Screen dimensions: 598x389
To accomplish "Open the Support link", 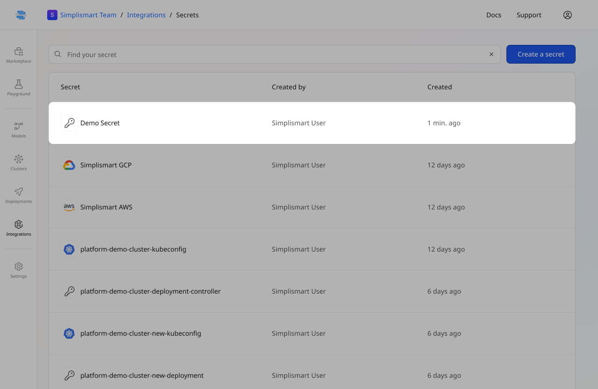I will coord(529,15).
